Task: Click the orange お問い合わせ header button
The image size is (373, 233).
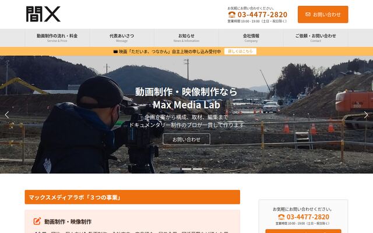Action: (x=323, y=15)
